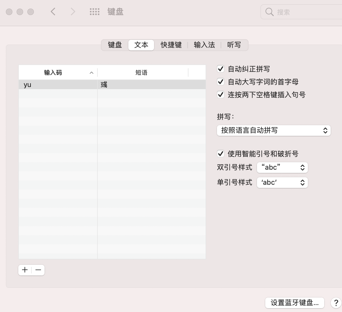
Task: Turn off 使用智能引号和破折号 checkbox
Action: pyautogui.click(x=221, y=154)
